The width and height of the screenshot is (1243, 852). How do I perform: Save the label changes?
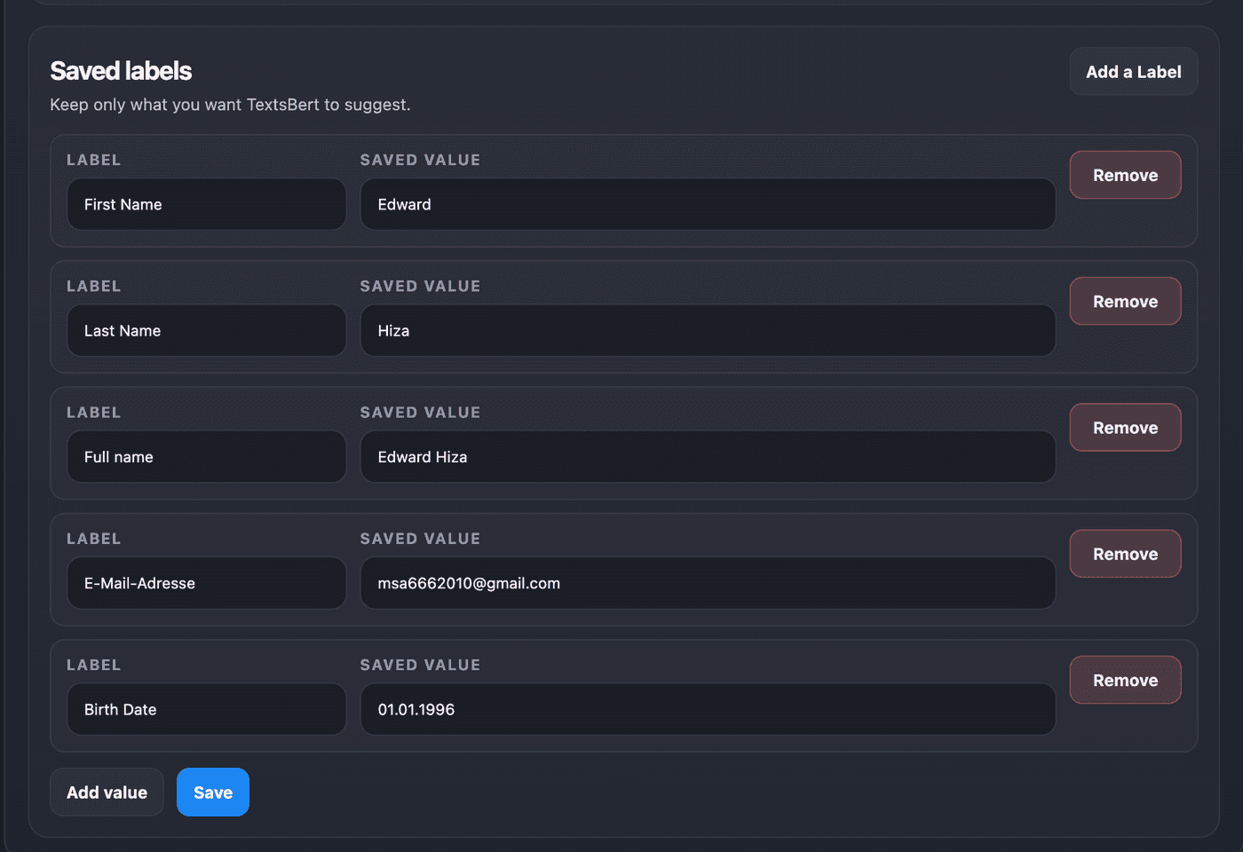pos(213,793)
